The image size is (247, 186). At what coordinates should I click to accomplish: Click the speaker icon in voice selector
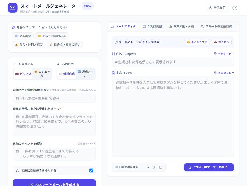117,167
